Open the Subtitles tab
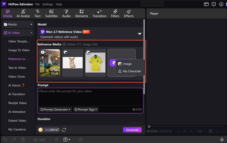The width and height of the screenshot is (227, 143). pyautogui.click(x=51, y=14)
